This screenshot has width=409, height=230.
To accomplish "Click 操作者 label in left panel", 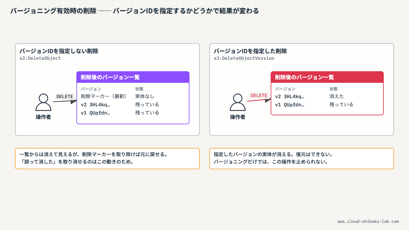I will pos(43,117).
